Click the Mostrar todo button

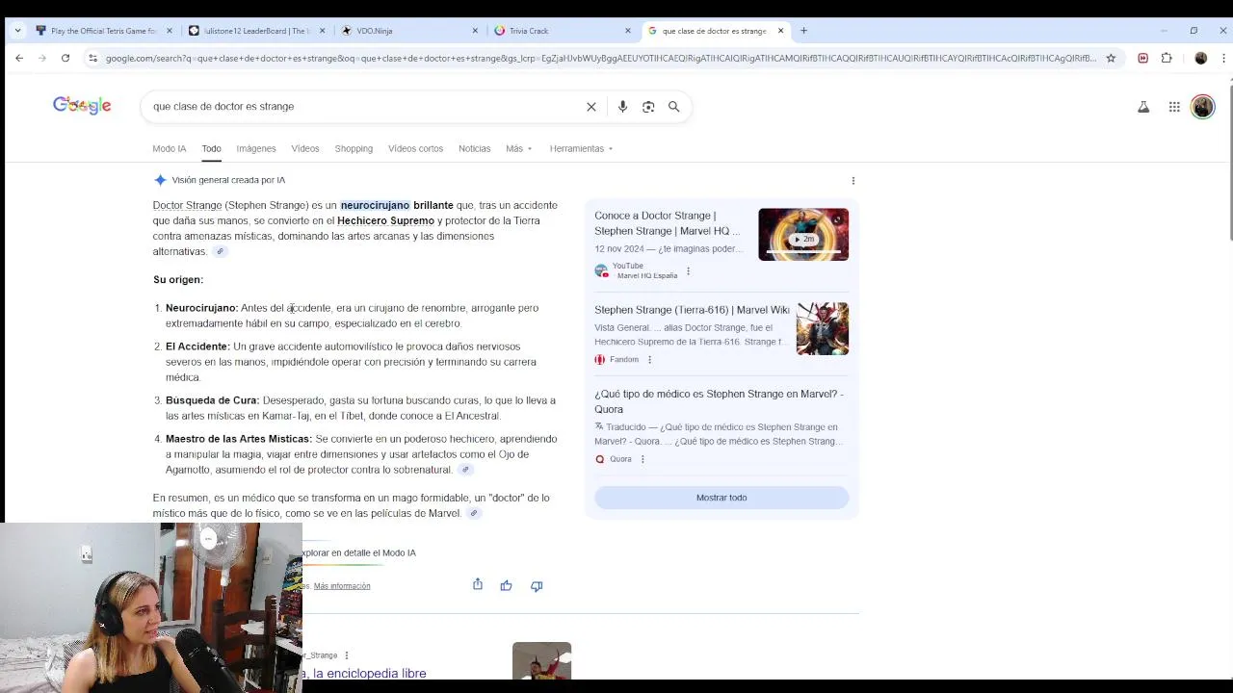721,498
